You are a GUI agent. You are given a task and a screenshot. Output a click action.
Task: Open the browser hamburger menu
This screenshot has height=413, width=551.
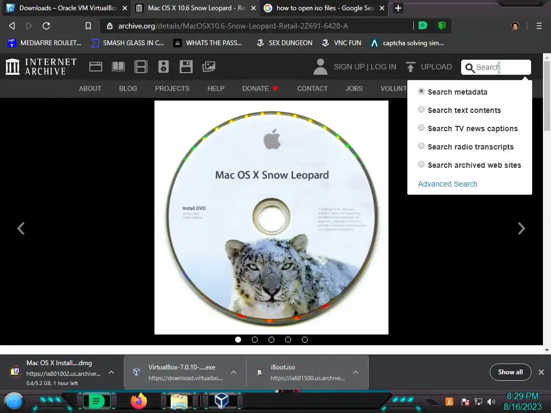pos(539,26)
